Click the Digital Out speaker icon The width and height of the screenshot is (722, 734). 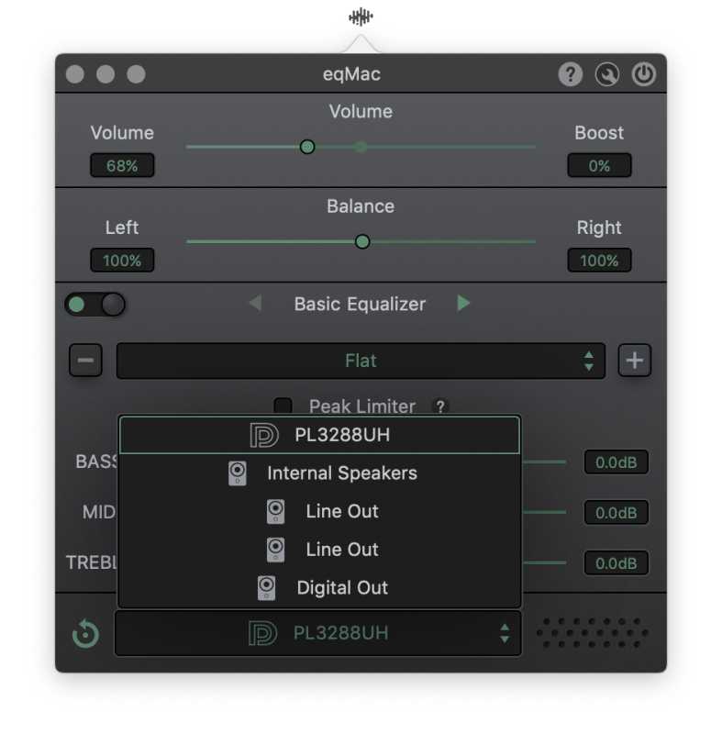tap(266, 588)
